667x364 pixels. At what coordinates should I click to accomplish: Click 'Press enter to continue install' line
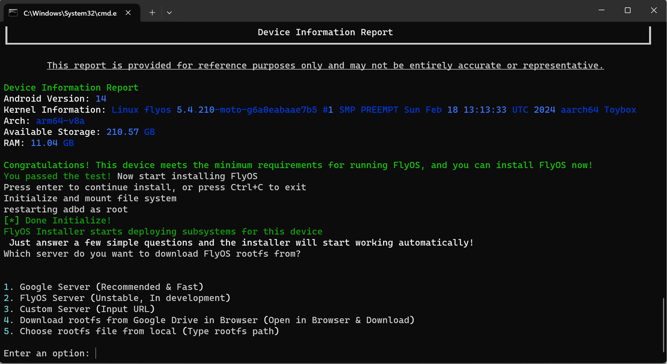point(155,187)
